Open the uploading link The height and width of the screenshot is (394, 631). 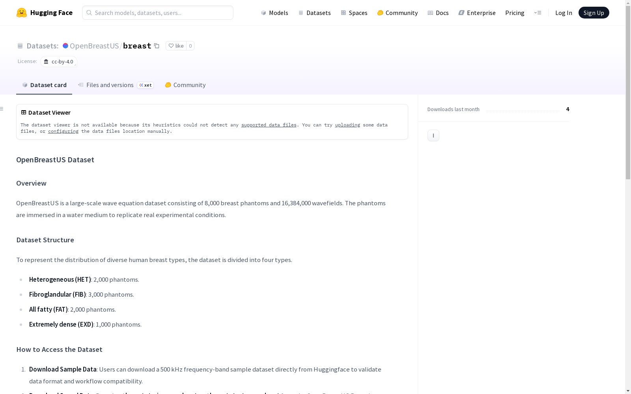coord(347,125)
